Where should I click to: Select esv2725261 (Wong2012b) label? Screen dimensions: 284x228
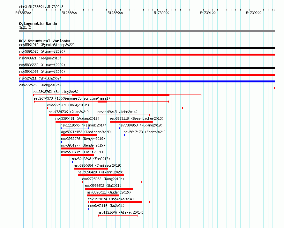coord(68,105)
